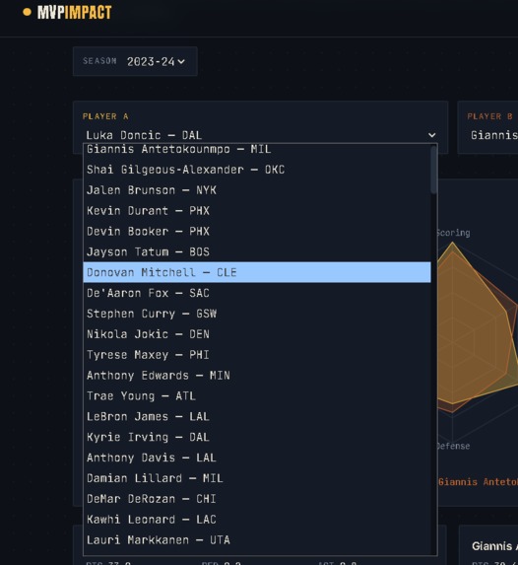
Task: Click the Player A dropdown chevron
Action: point(431,135)
